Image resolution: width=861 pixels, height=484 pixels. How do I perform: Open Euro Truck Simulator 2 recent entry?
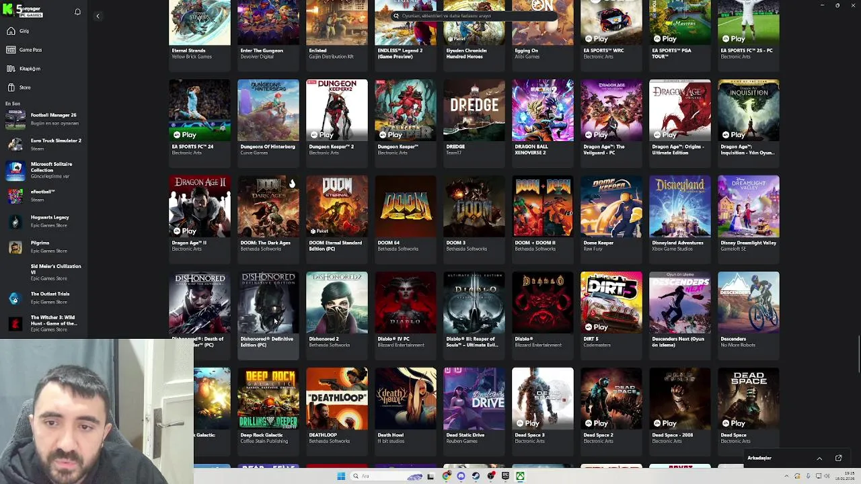point(43,144)
